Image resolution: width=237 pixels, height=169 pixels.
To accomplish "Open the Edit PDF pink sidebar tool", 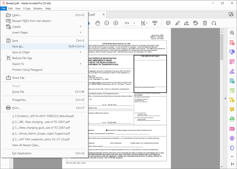I will pyautogui.click(x=232, y=62).
